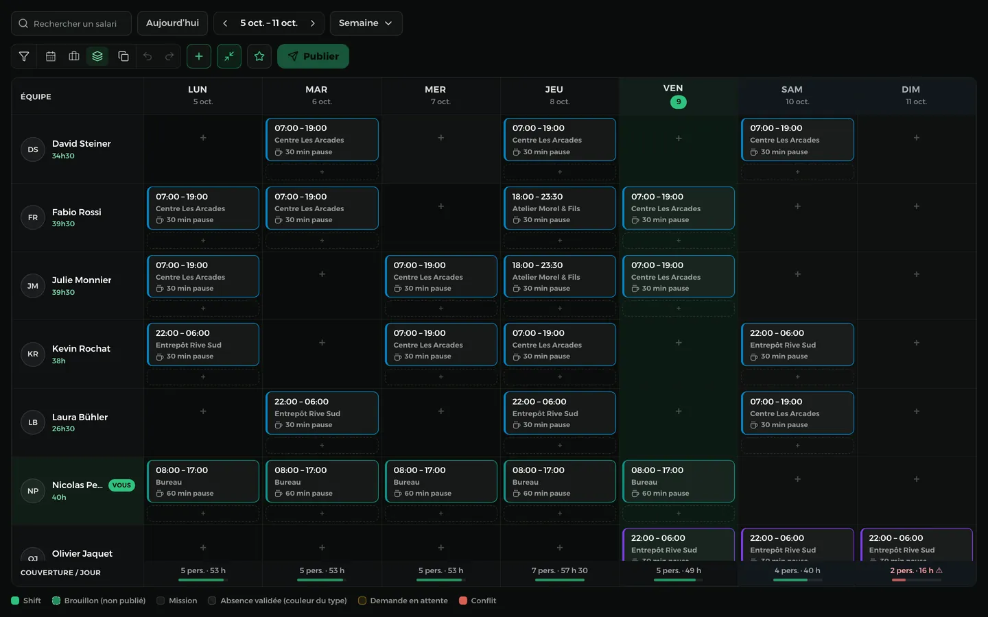Click the green Shift legend swatch
This screenshot has height=617, width=988.
[x=15, y=601]
